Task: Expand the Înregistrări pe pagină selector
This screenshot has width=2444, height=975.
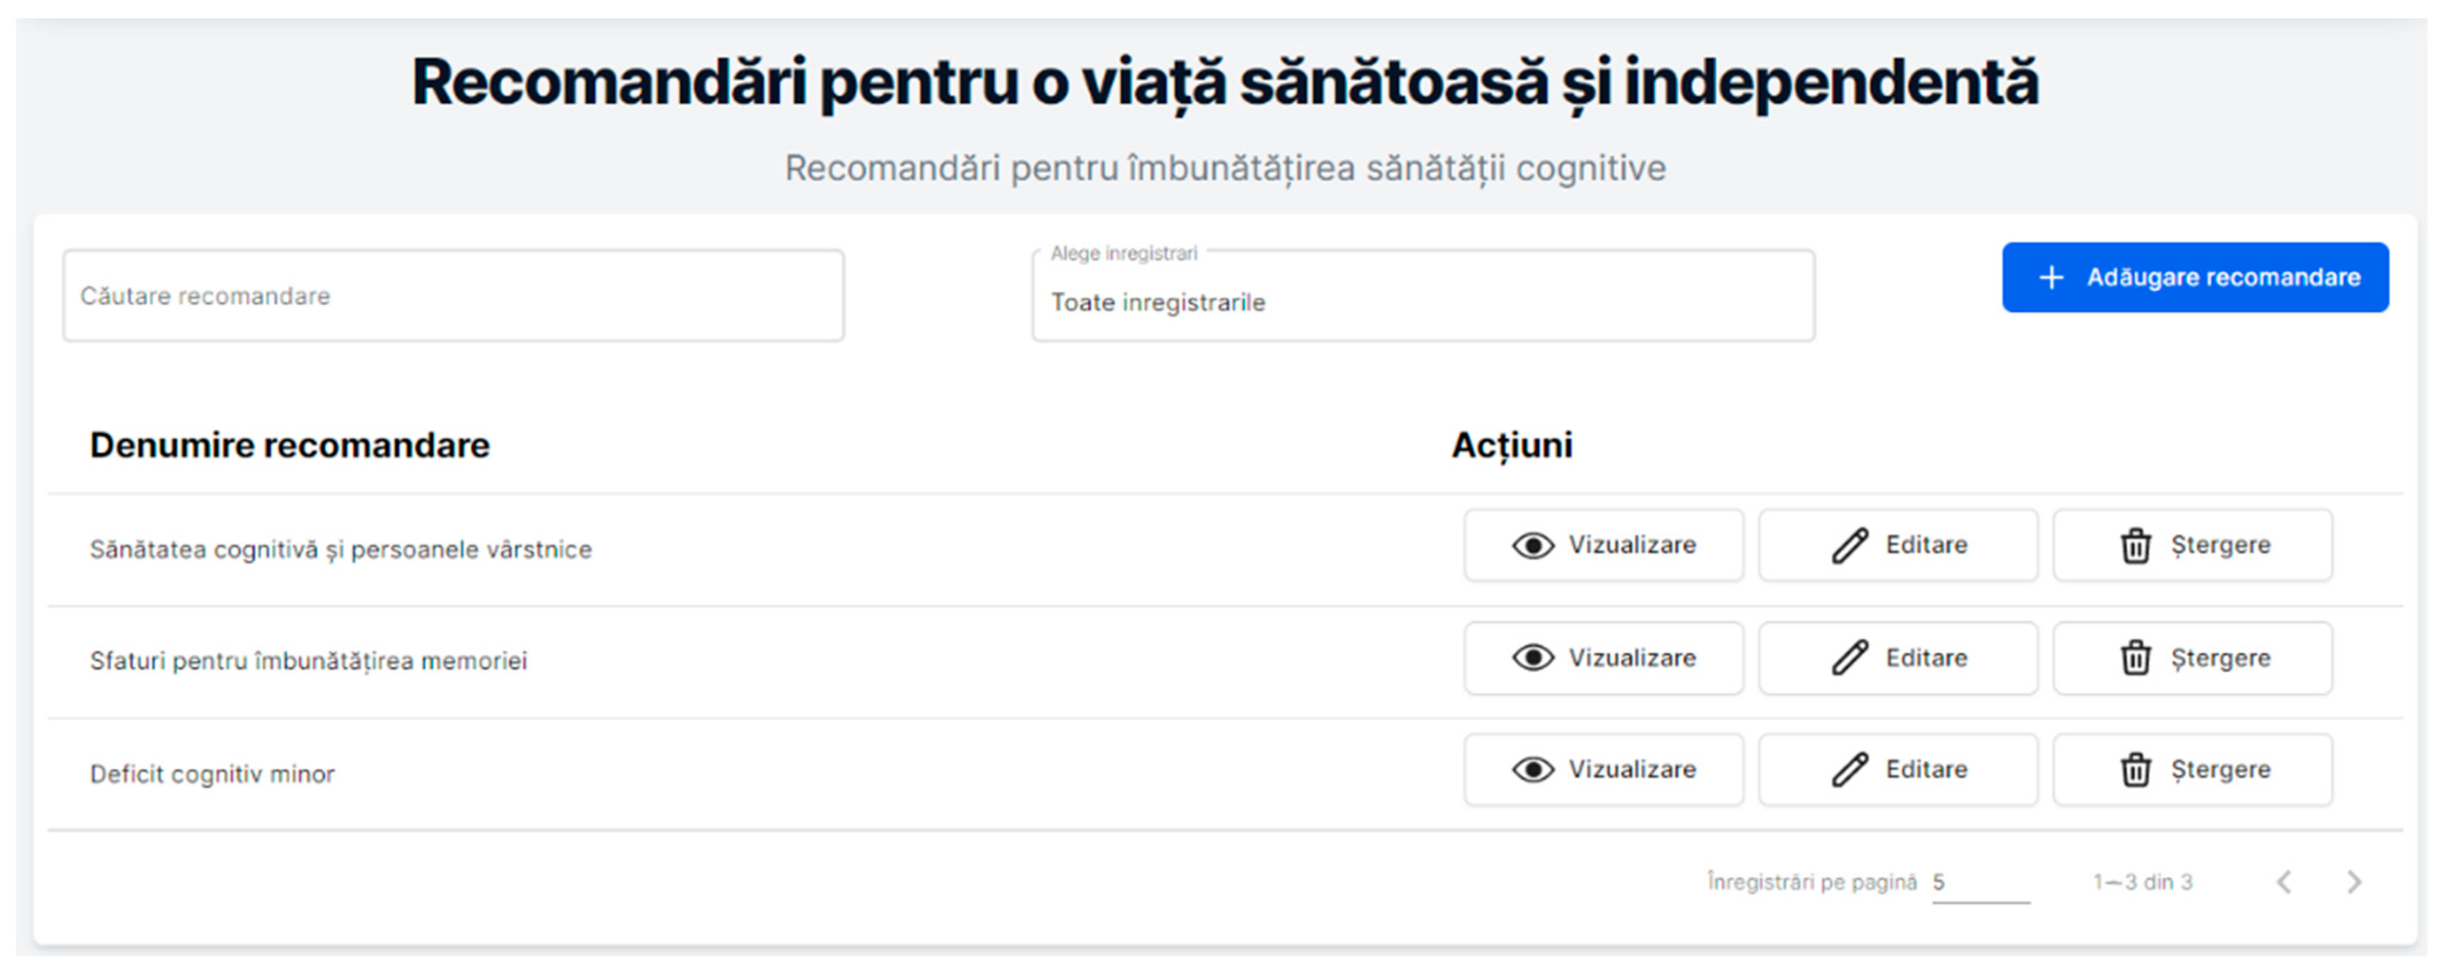Action: (1979, 882)
